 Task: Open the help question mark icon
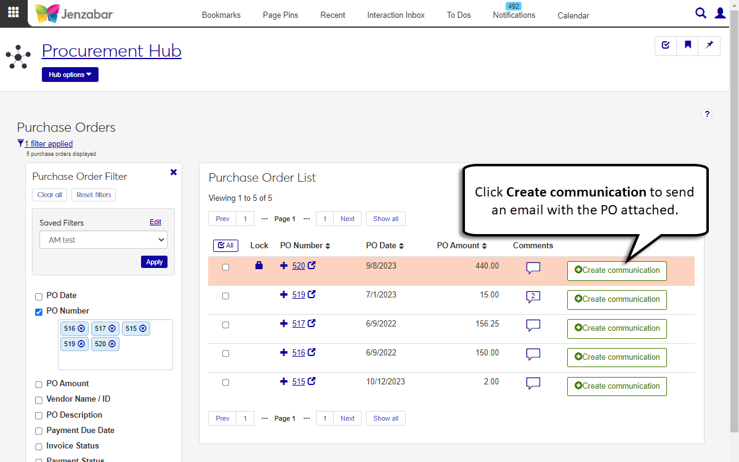pyautogui.click(x=707, y=114)
